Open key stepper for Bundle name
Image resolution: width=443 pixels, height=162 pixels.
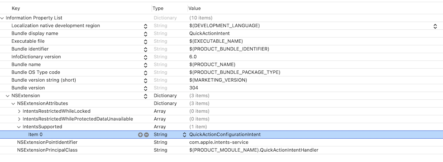[x=145, y=65]
